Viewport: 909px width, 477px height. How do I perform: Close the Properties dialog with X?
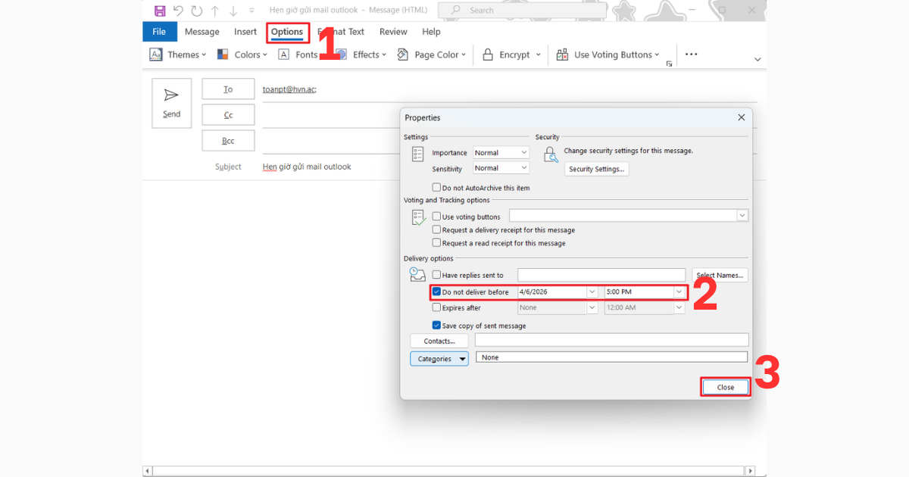click(x=742, y=117)
